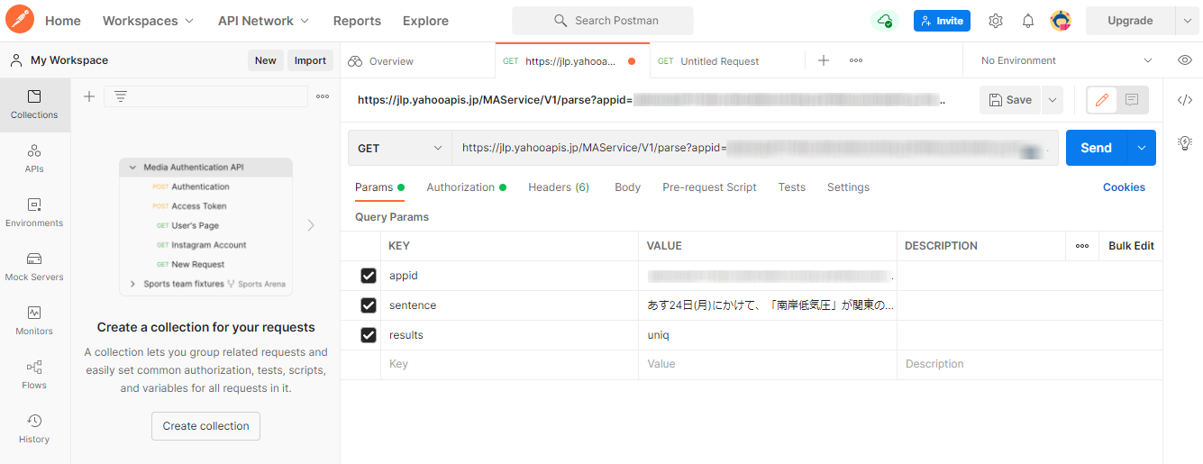1203x464 pixels.
Task: Click the New button in workspace header
Action: click(x=265, y=60)
